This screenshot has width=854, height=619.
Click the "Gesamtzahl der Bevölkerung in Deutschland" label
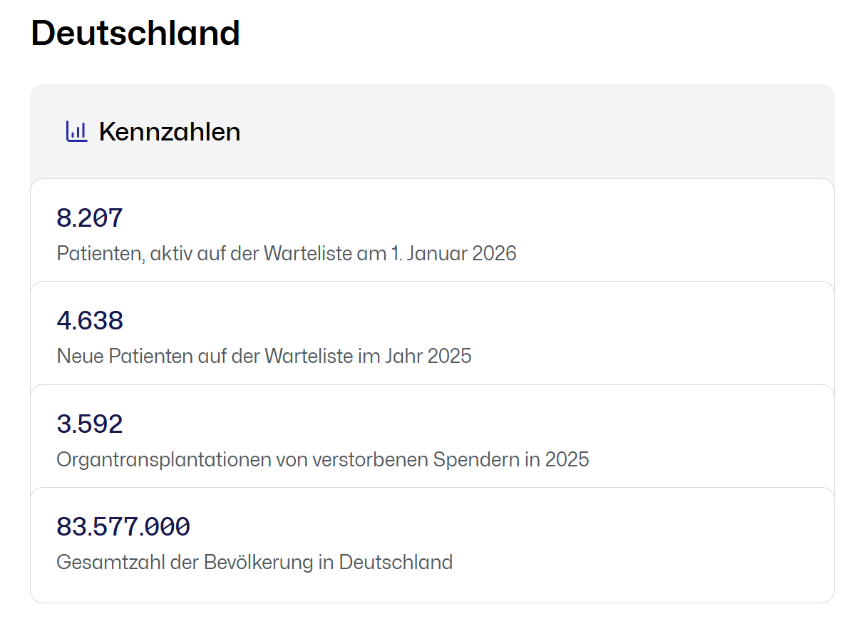pyautogui.click(x=254, y=562)
